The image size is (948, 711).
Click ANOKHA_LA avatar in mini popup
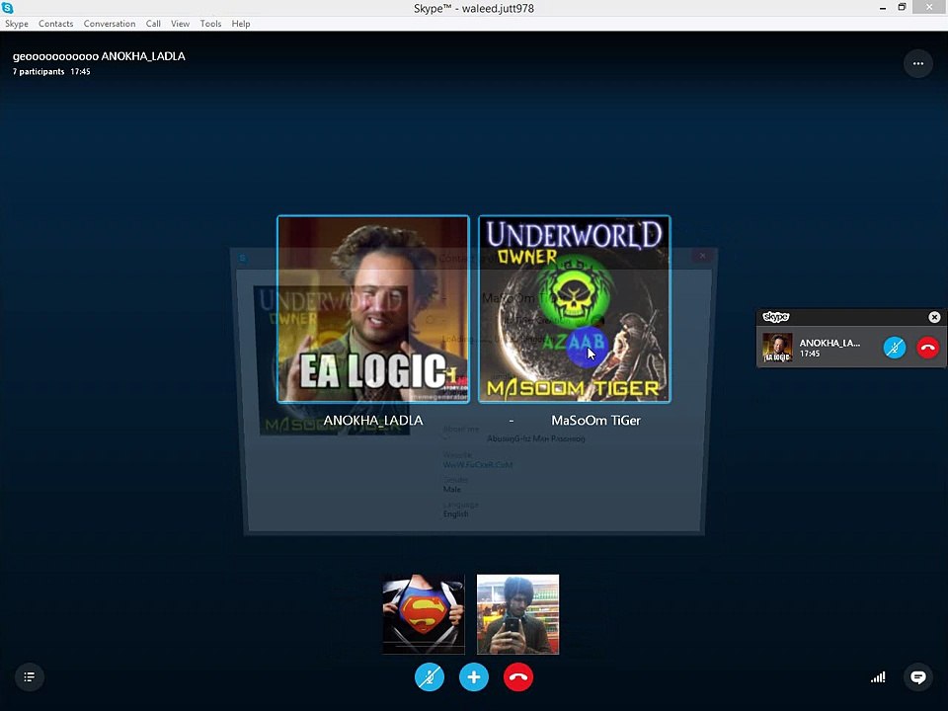click(x=777, y=348)
